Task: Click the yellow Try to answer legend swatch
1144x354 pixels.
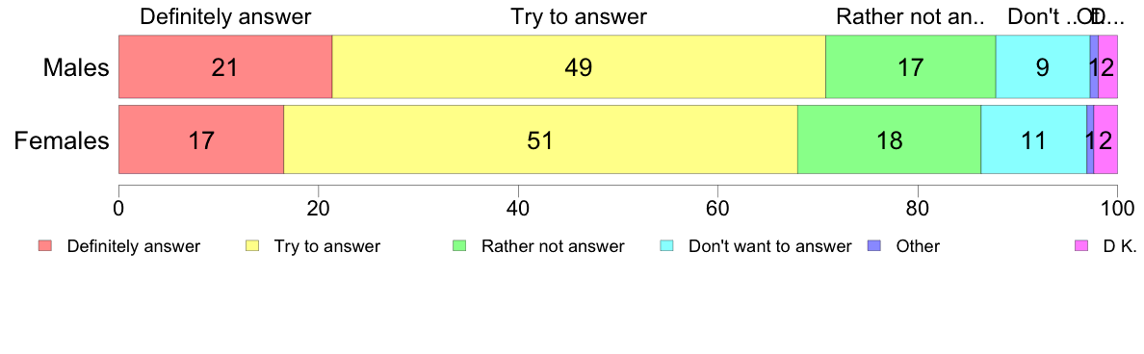Action: tap(252, 246)
